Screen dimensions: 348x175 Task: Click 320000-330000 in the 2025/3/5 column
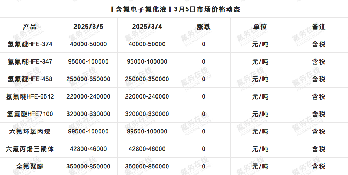pos(88,114)
